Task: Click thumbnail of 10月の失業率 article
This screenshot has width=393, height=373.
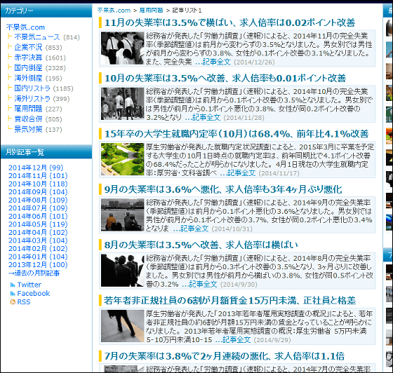Action: pos(123,104)
